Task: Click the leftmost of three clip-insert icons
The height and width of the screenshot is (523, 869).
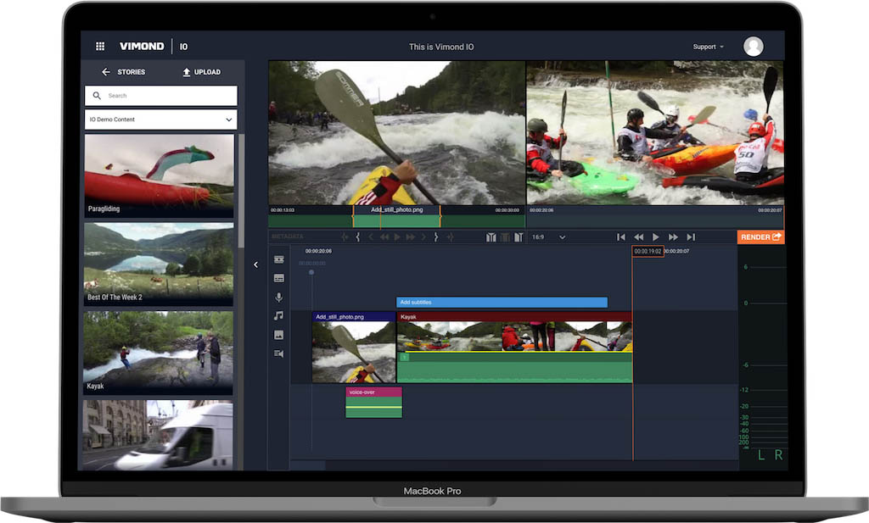Action: [x=491, y=236]
